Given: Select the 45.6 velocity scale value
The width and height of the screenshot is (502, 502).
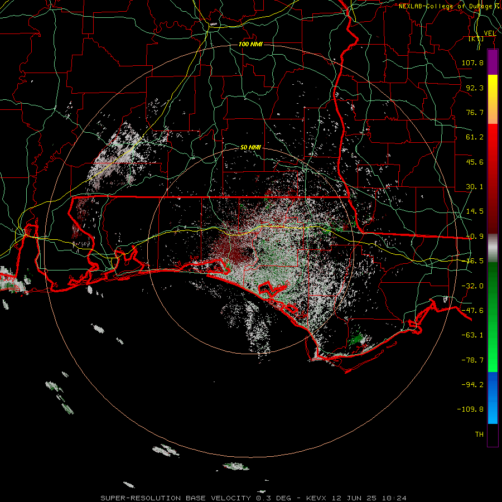Looking at the screenshot, I should click(475, 162).
